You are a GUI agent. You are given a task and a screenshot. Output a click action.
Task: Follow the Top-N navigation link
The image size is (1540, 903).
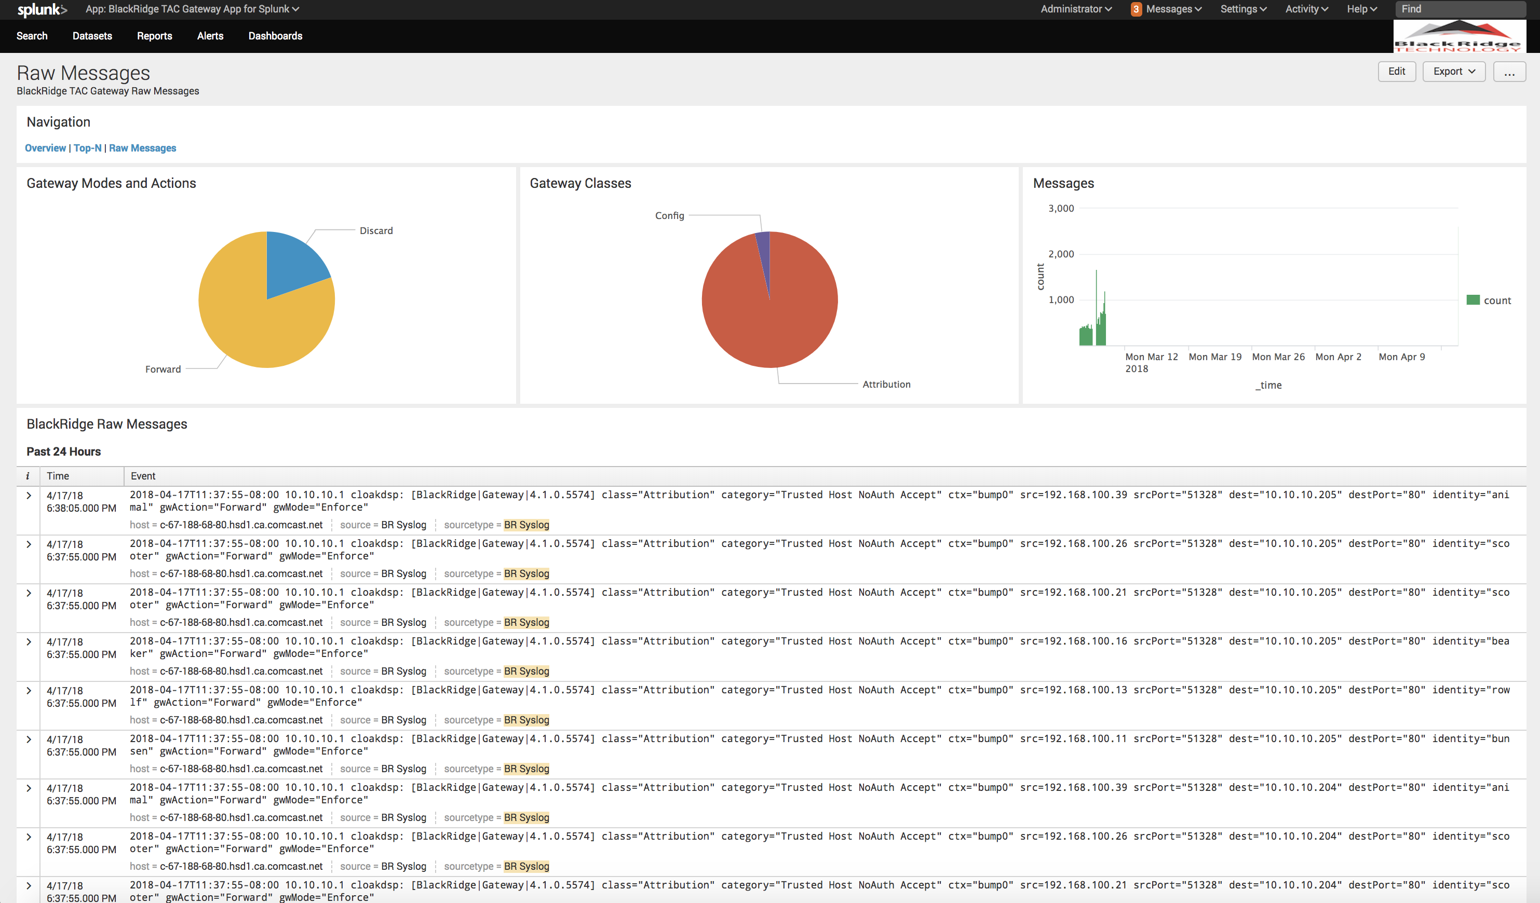(x=87, y=148)
